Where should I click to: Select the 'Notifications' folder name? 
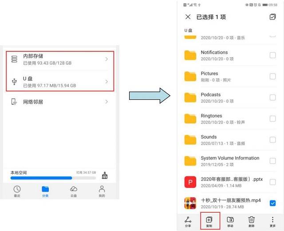(214, 52)
